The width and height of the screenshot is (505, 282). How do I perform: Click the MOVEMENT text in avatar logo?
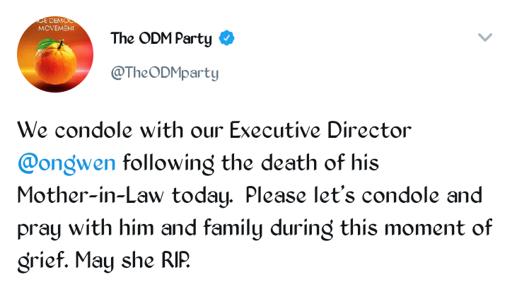pos(56,28)
